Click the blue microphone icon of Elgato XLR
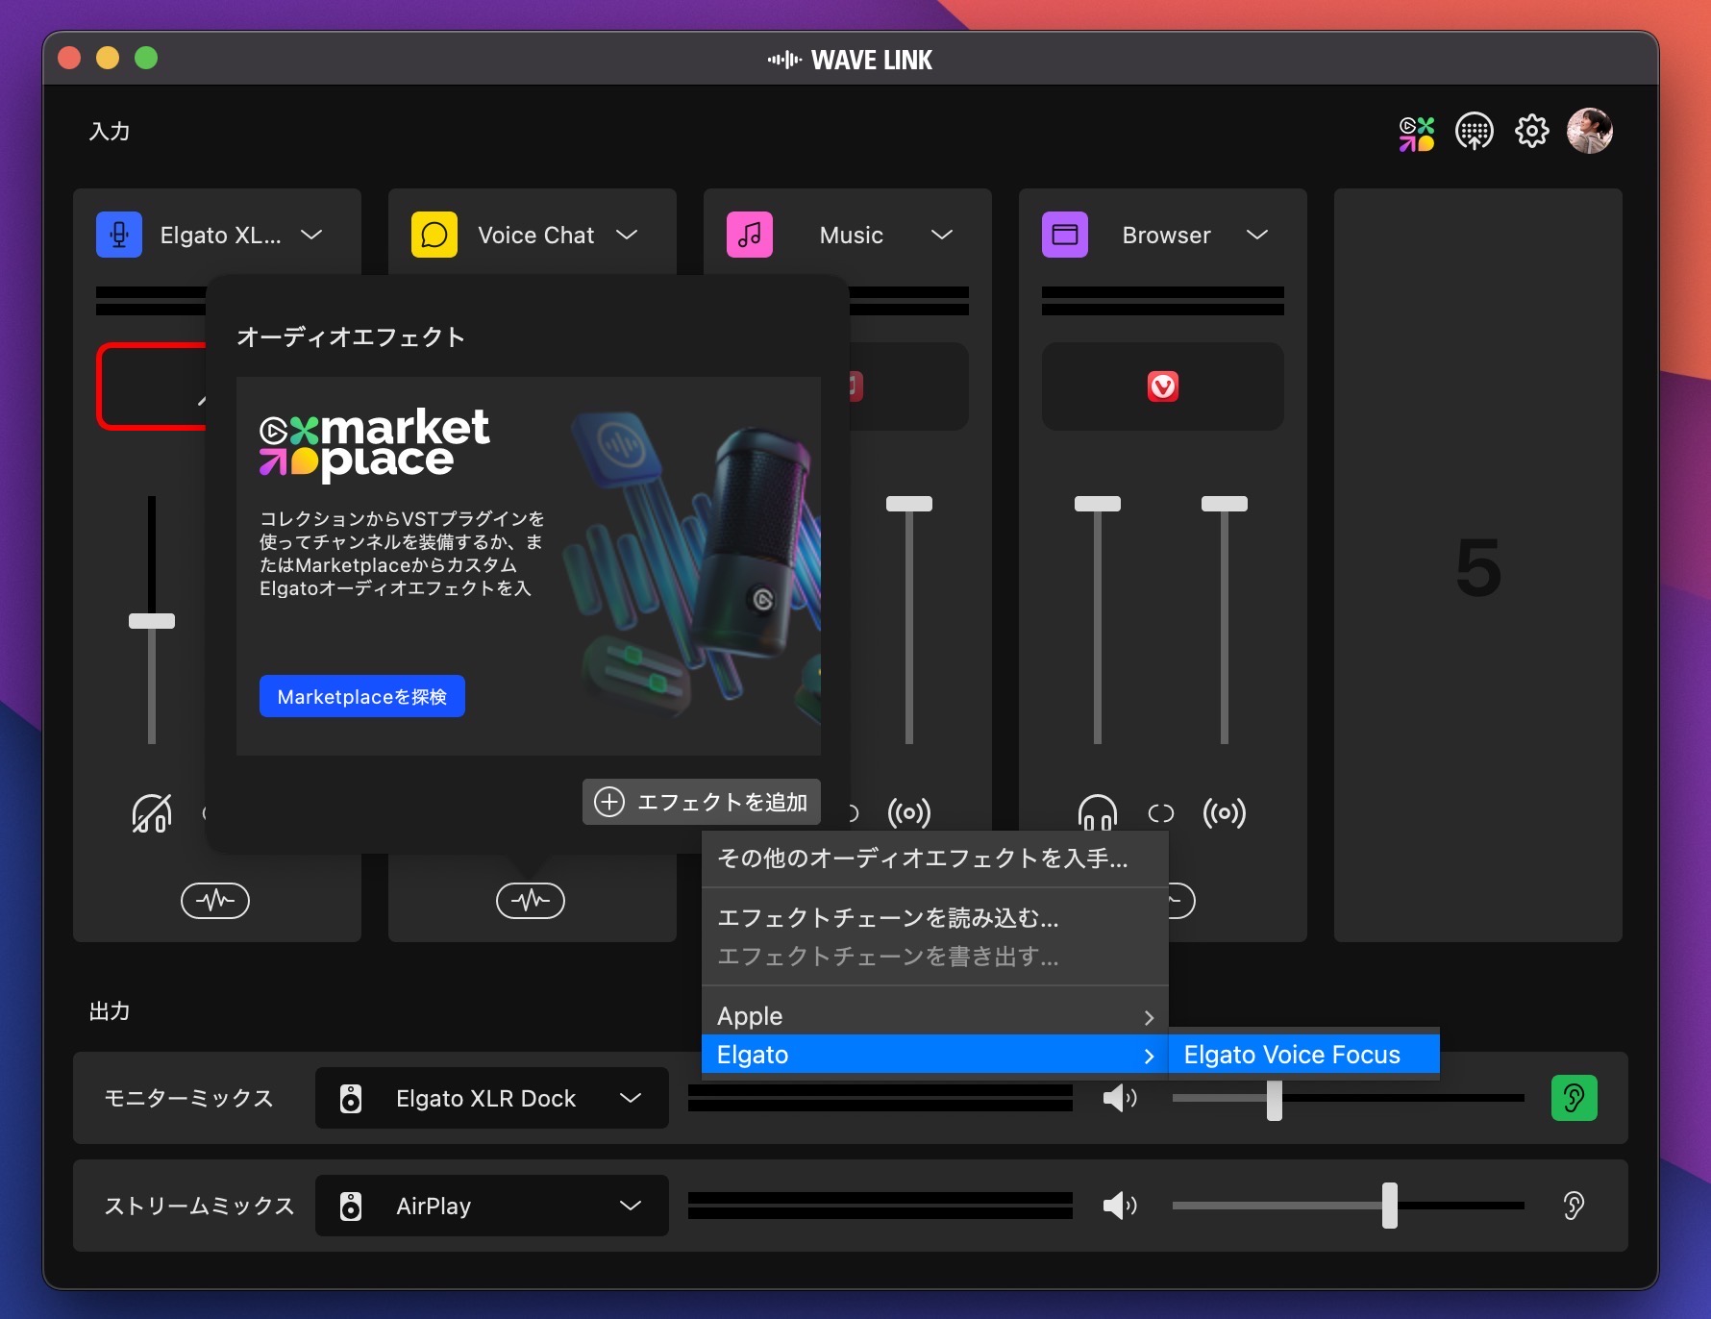Image resolution: width=1711 pixels, height=1319 pixels. click(119, 235)
